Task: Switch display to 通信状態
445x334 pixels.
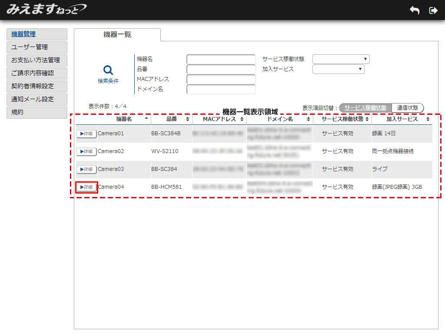Action: tap(407, 108)
